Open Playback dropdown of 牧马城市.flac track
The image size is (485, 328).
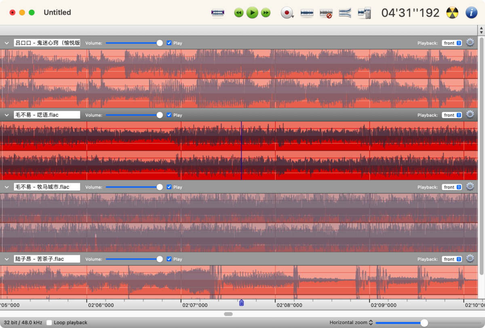452,187
